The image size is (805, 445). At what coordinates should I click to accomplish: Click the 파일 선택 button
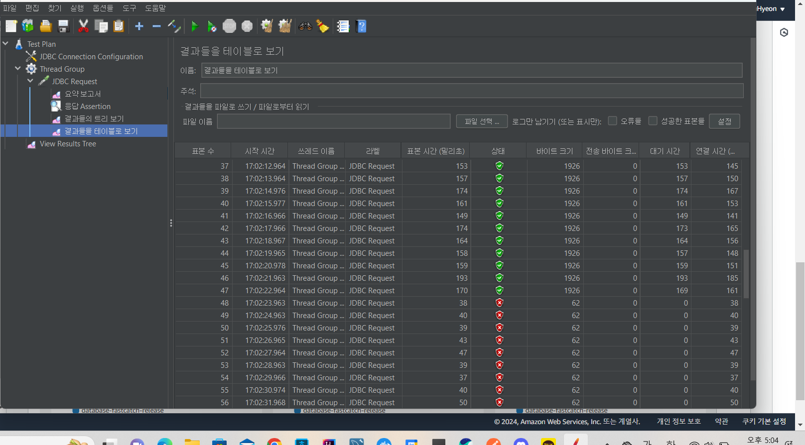tap(482, 121)
